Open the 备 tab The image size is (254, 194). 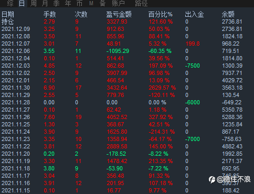[x=103, y=3]
